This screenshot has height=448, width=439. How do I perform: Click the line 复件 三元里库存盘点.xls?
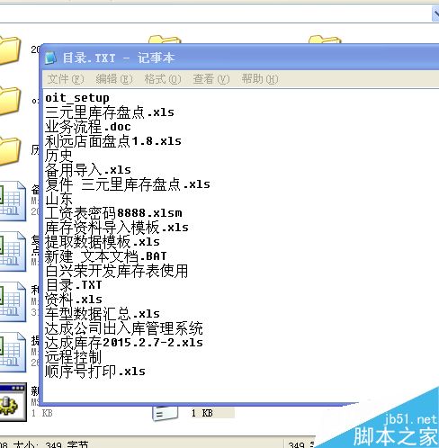128,184
